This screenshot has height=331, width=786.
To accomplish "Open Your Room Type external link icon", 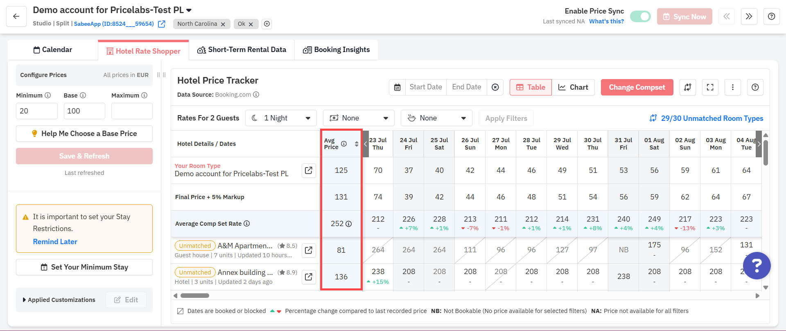I will click(309, 170).
